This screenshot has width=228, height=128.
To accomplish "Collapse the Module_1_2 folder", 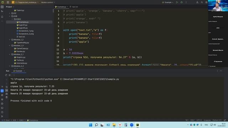I will point(10,39).
